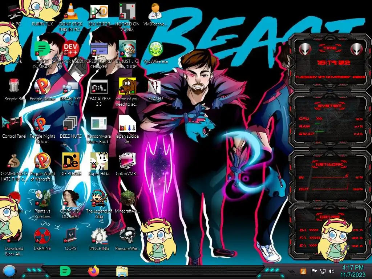Click the network tray icon
The height and width of the screenshot is (279, 372).
click(323, 271)
